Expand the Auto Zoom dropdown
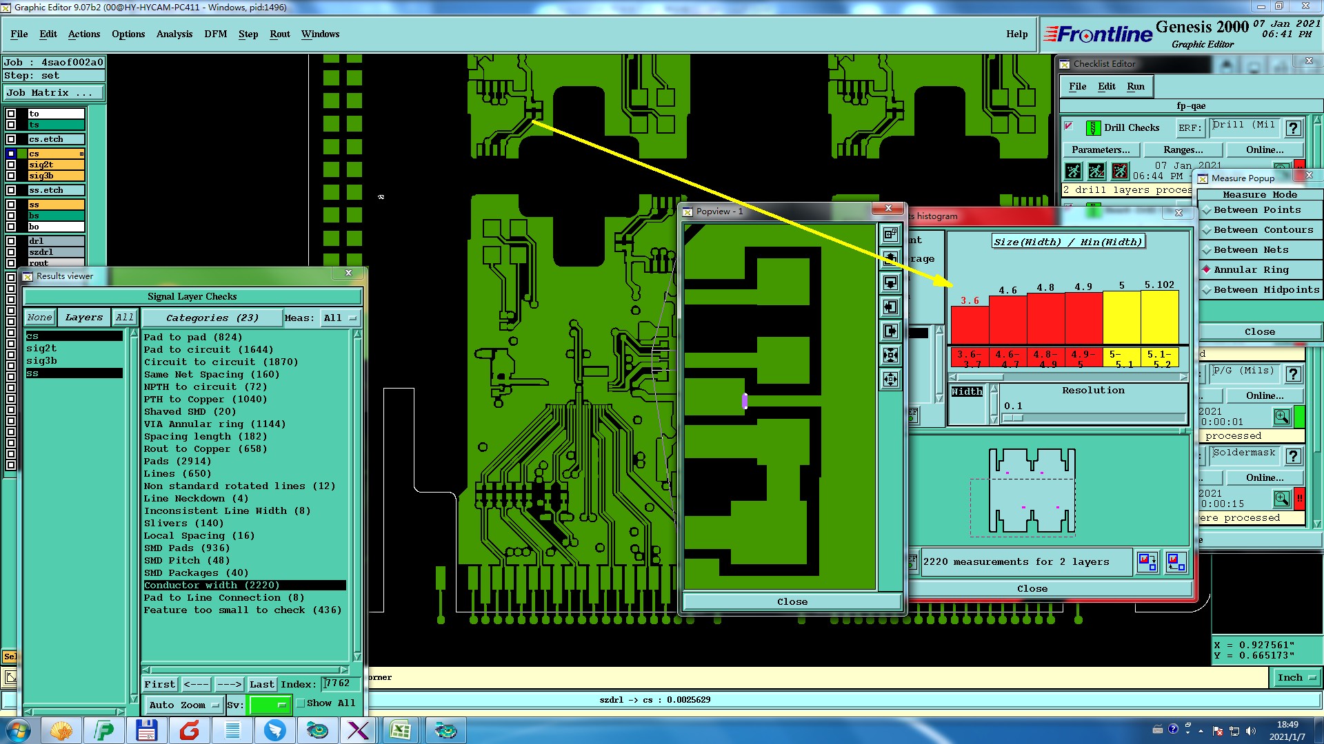Image resolution: width=1324 pixels, height=744 pixels. (184, 705)
